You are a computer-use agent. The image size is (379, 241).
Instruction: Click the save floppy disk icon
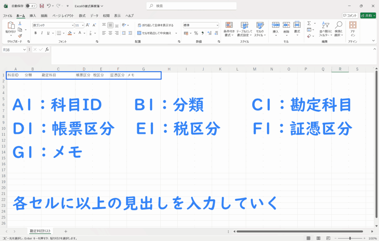tap(41, 6)
